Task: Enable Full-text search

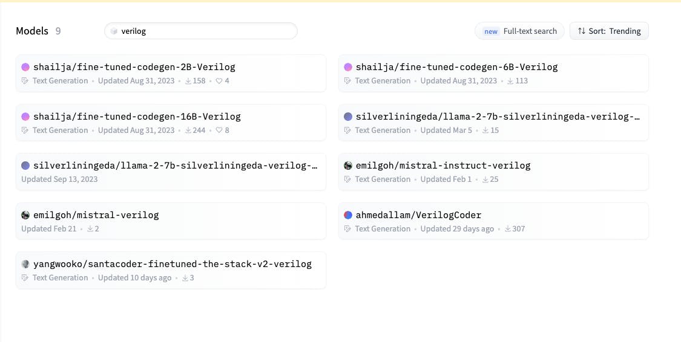Action: pyautogui.click(x=519, y=31)
